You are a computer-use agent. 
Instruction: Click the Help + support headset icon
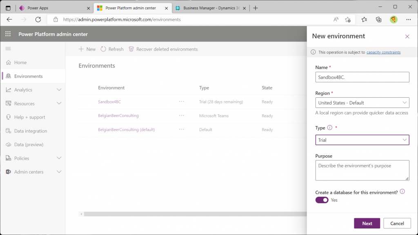tap(9, 117)
